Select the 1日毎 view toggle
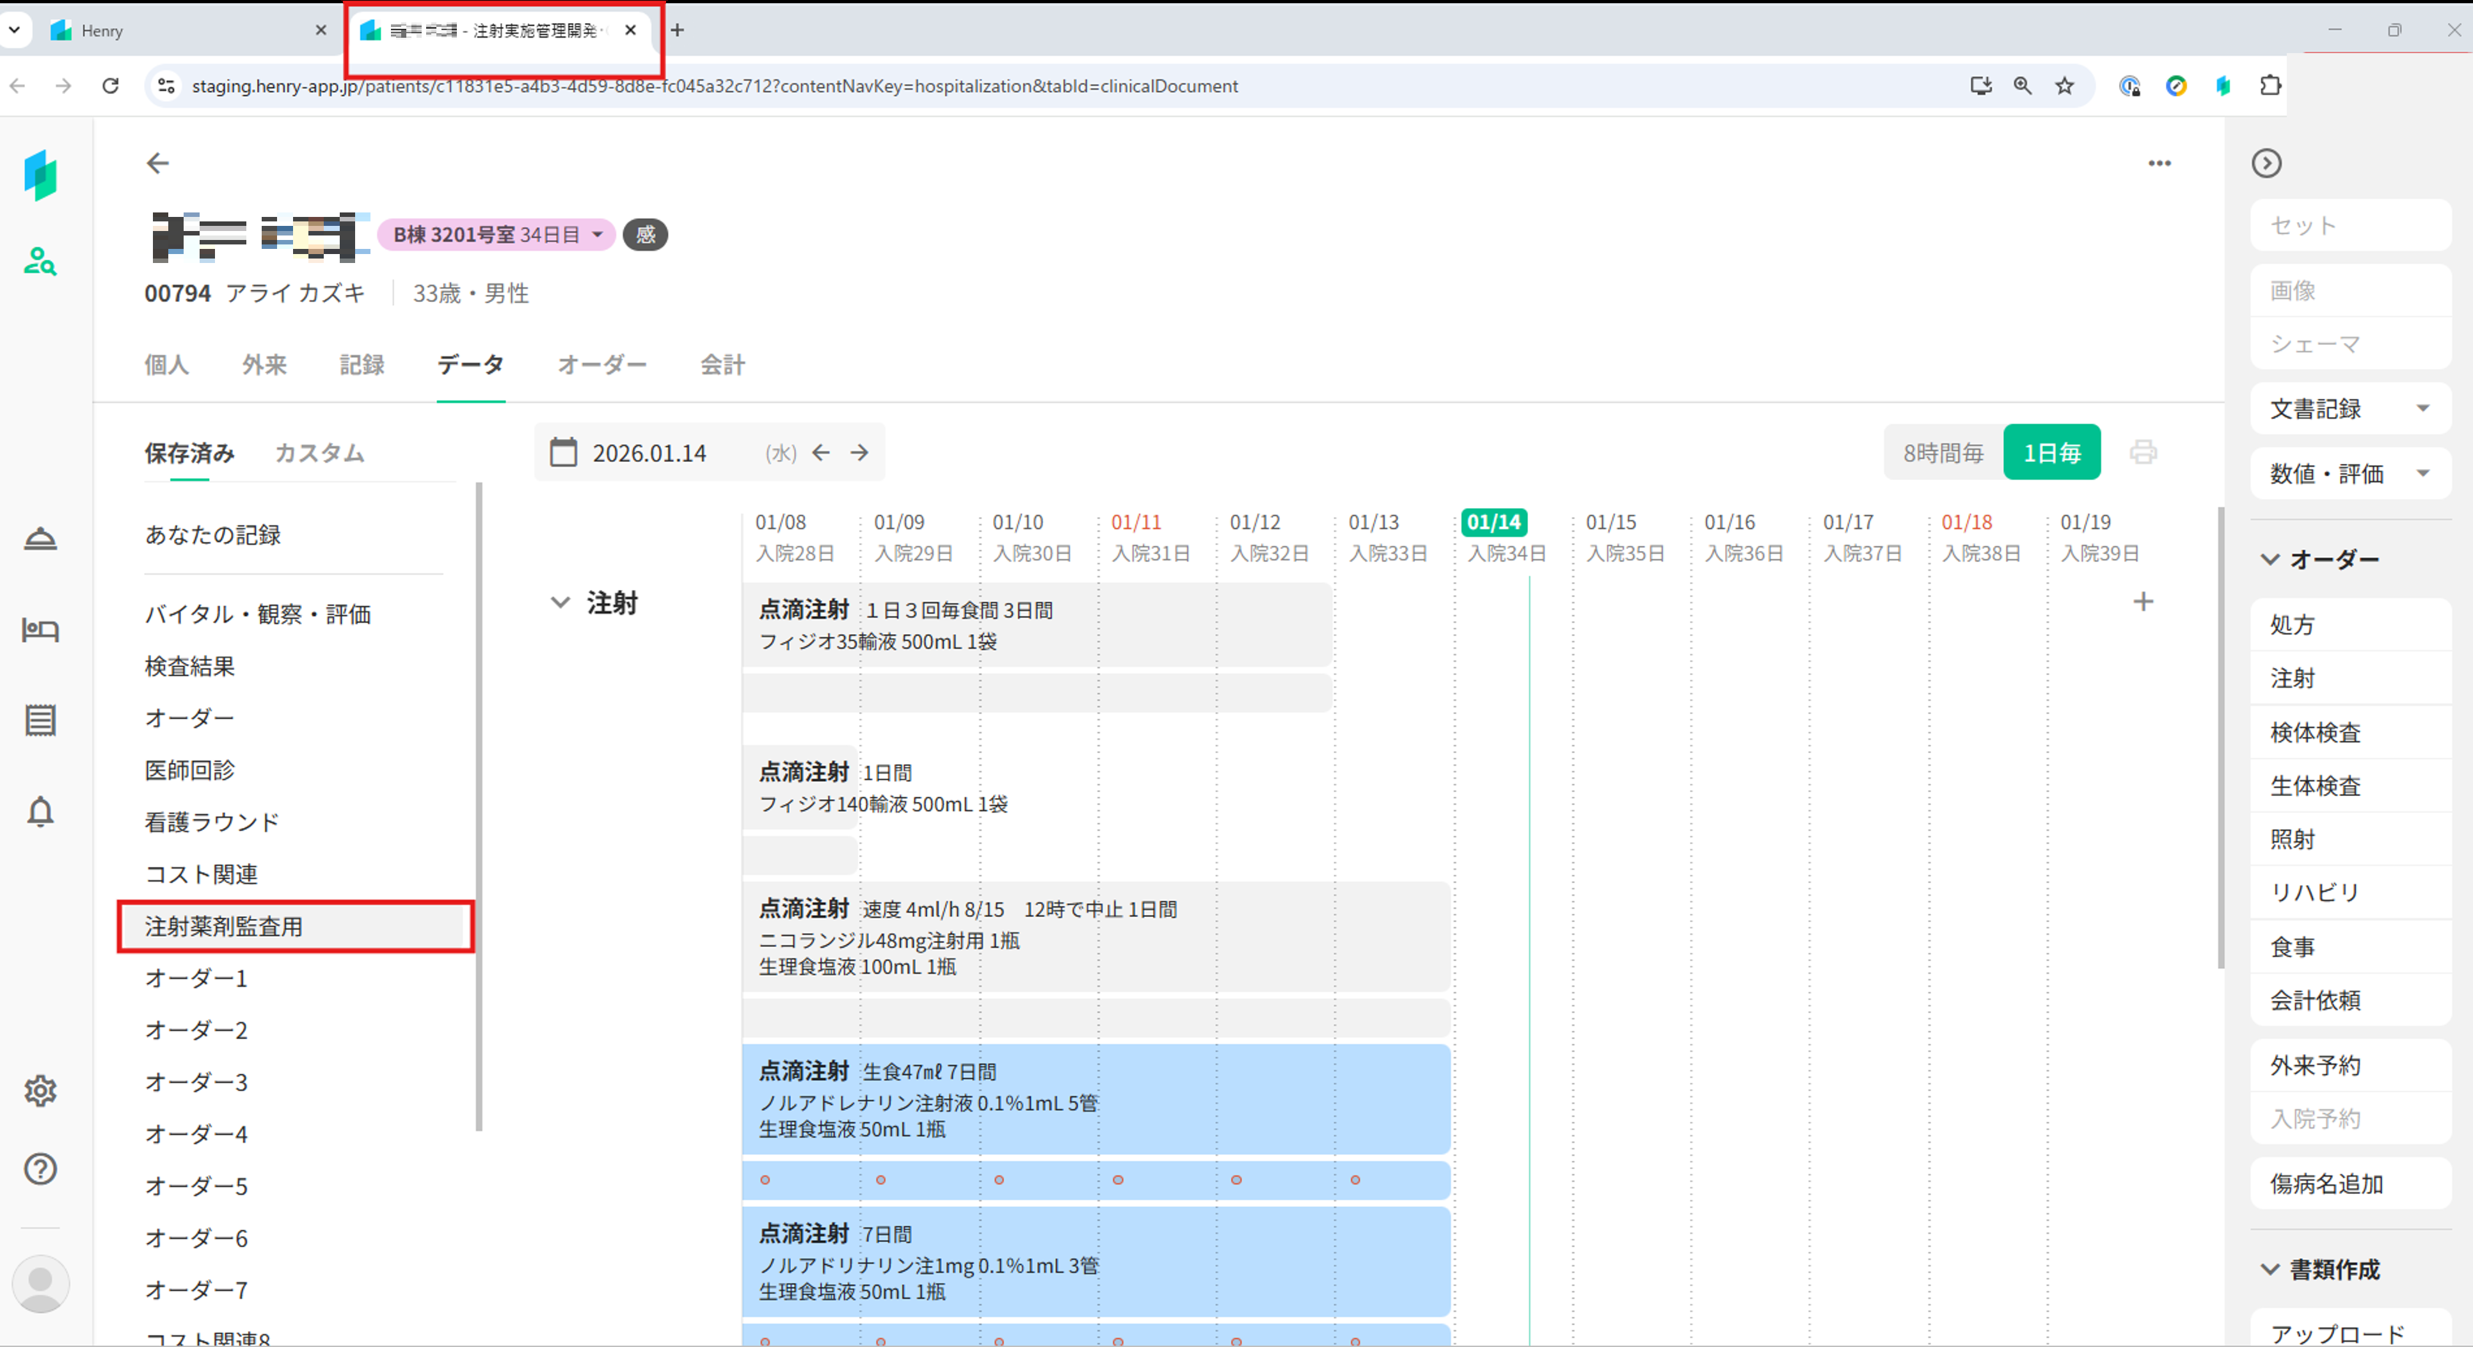2473x1347 pixels. click(2051, 452)
